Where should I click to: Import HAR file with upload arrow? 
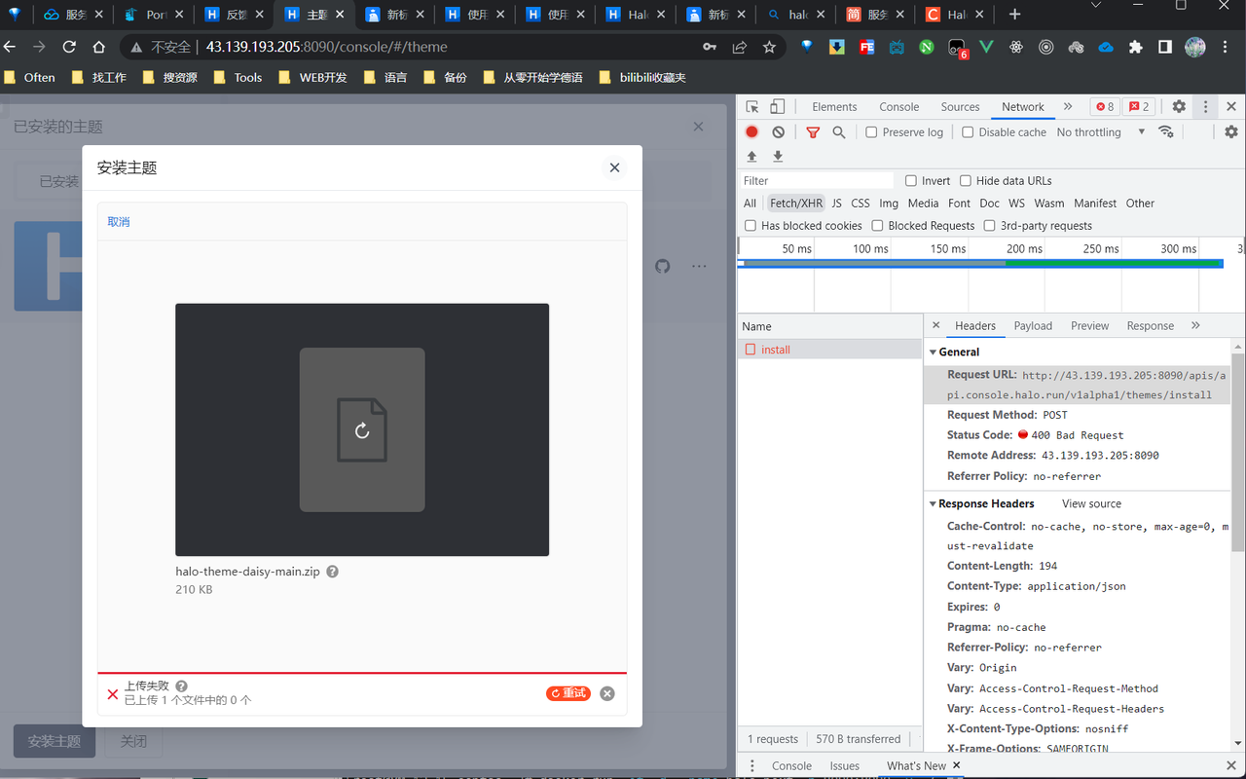[751, 157]
